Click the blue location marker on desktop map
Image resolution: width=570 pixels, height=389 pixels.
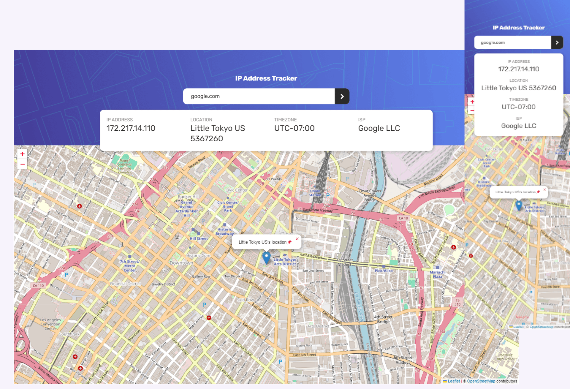tap(266, 258)
